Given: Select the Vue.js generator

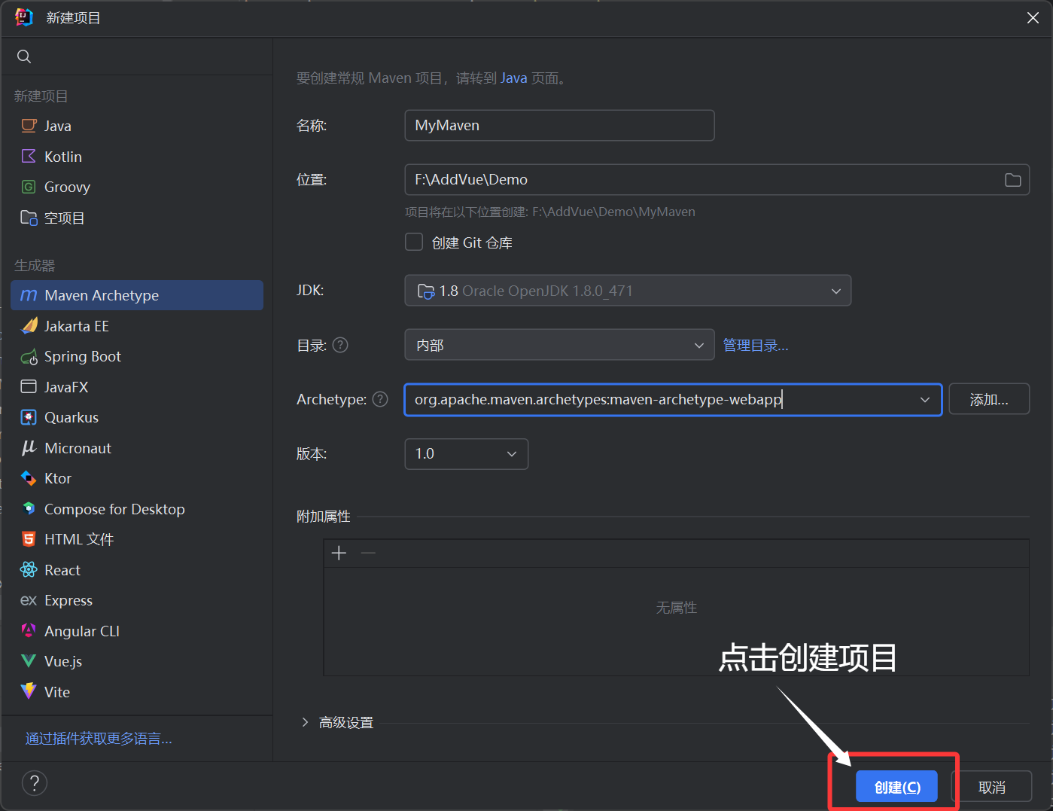Looking at the screenshot, I should click(62, 661).
